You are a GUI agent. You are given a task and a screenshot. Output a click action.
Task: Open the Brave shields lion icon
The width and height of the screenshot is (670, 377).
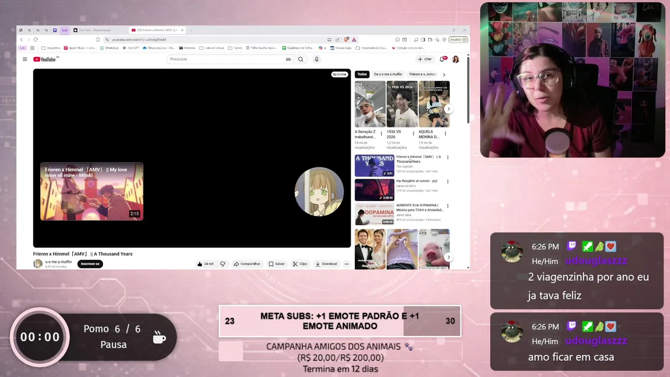click(x=347, y=39)
